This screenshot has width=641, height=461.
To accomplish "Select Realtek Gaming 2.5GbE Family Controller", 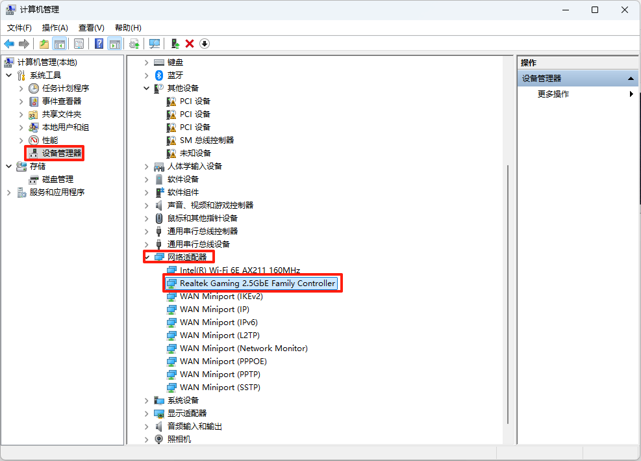I will coord(258,283).
